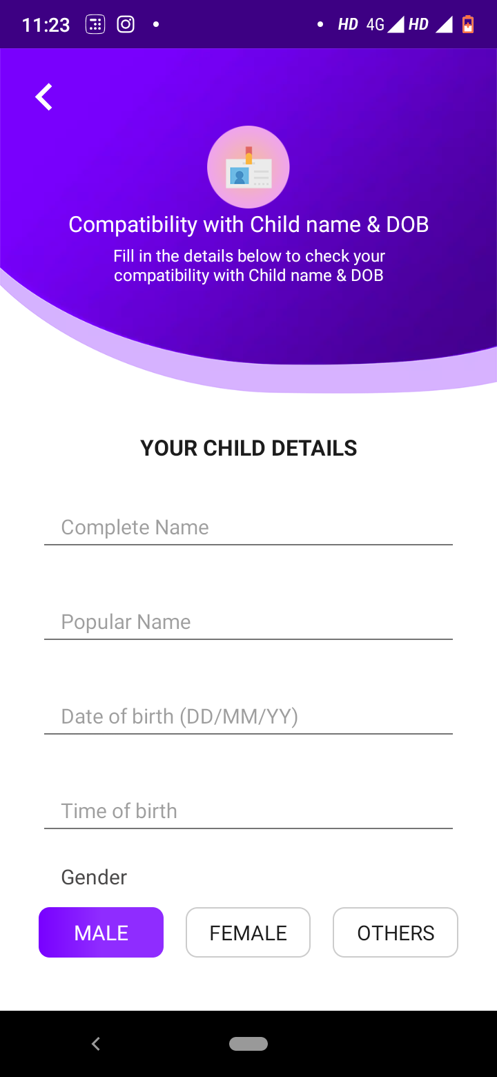
Task: Tap the ID card illustration icon
Action: (x=248, y=167)
